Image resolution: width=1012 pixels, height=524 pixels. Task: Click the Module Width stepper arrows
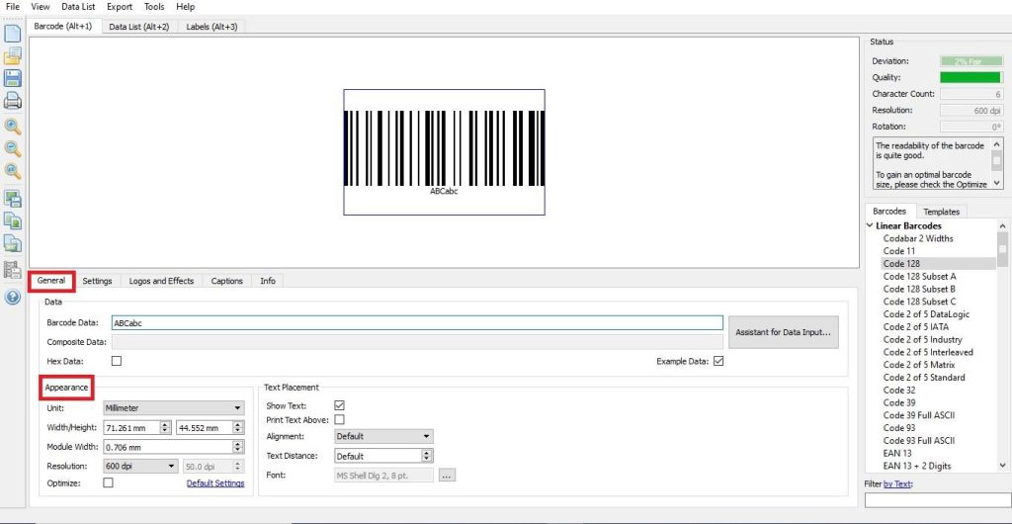pos(238,447)
